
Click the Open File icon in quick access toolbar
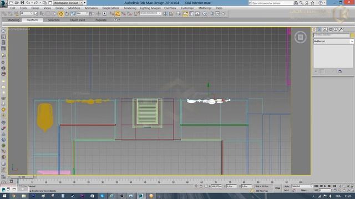point(17,3)
